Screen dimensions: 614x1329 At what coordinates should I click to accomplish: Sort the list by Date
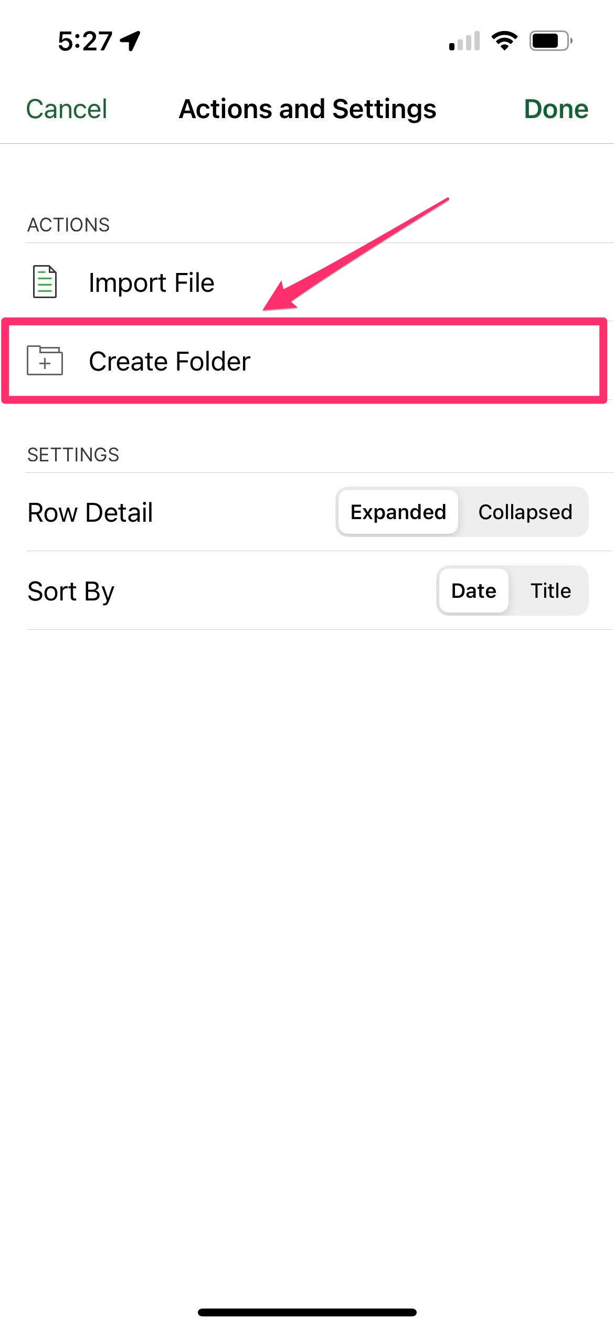[474, 590]
